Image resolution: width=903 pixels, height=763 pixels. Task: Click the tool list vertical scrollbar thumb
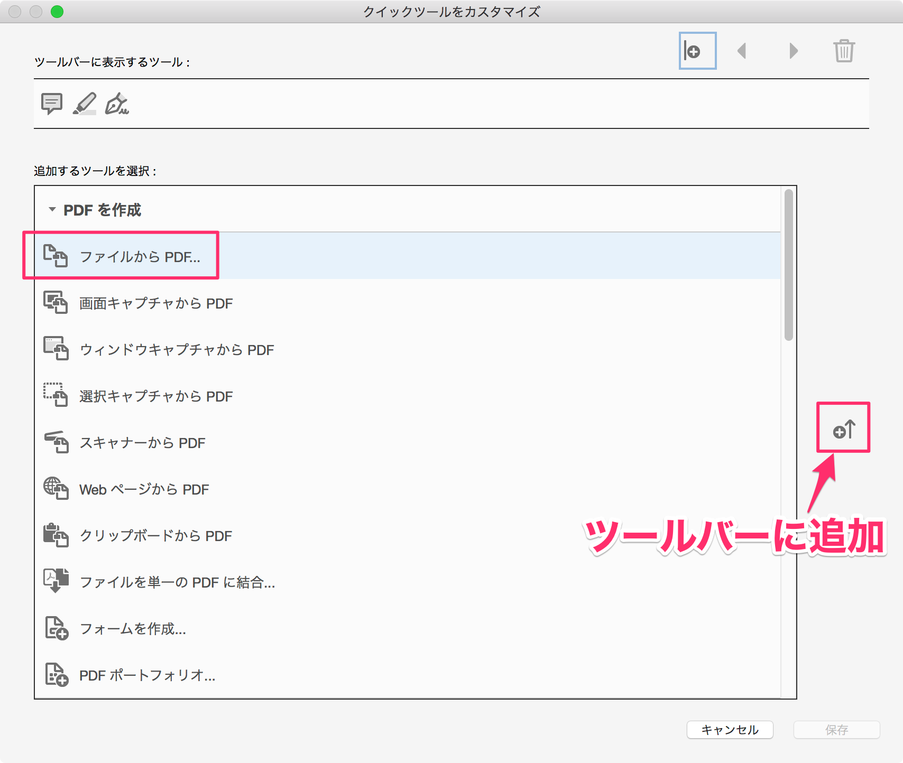click(x=789, y=265)
